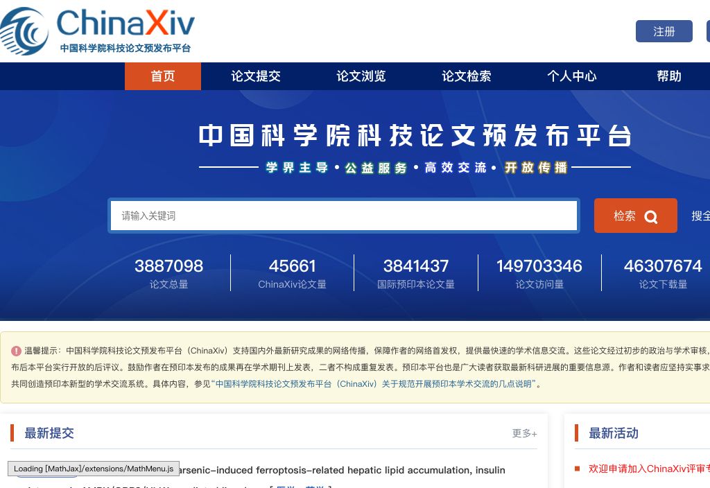Viewport: 710px width, 488px height.
Task: Open the 首页 navigation tab
Action: tap(162, 76)
